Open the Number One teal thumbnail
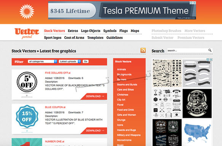The height and width of the screenshot is (146, 222). [x=27, y=142]
